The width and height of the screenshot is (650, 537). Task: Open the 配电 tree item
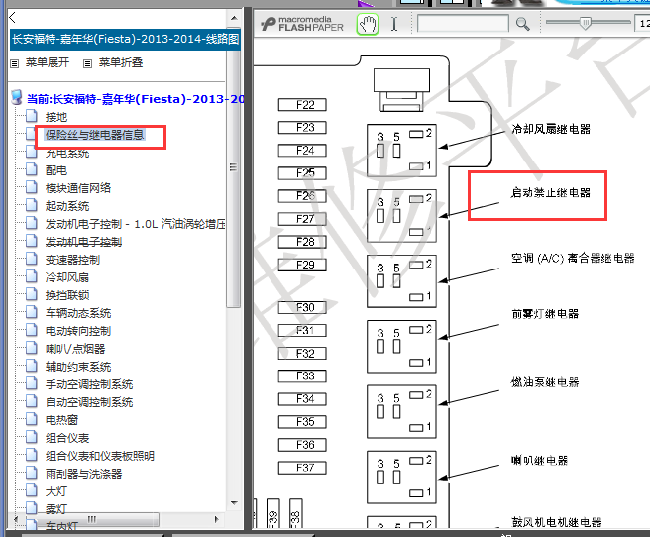(56, 170)
